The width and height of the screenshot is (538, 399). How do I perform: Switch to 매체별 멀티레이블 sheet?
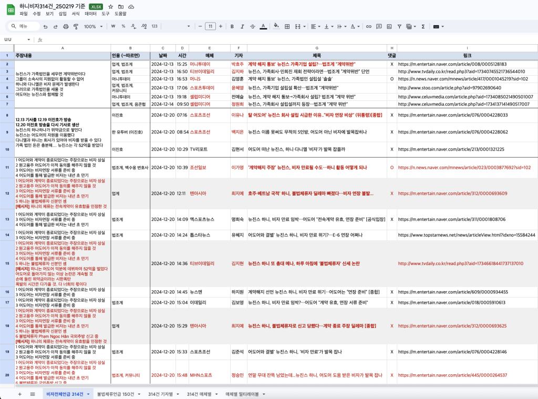pos(242,394)
